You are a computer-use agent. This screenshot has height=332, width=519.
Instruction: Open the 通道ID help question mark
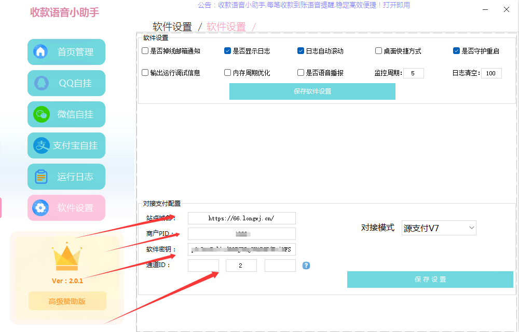click(x=306, y=265)
